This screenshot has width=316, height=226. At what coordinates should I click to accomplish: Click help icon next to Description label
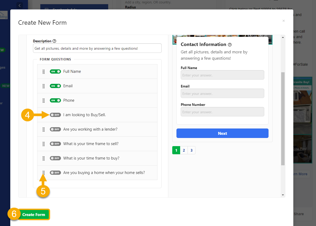click(54, 41)
